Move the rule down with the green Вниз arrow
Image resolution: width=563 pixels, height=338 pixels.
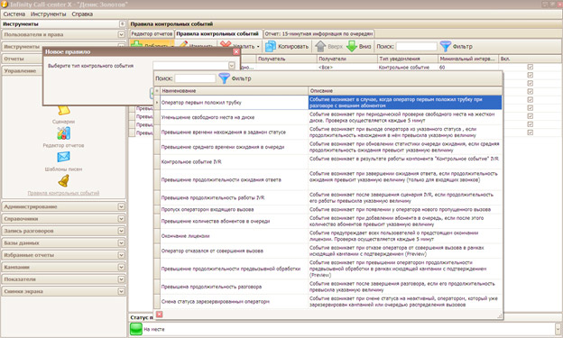(352, 46)
